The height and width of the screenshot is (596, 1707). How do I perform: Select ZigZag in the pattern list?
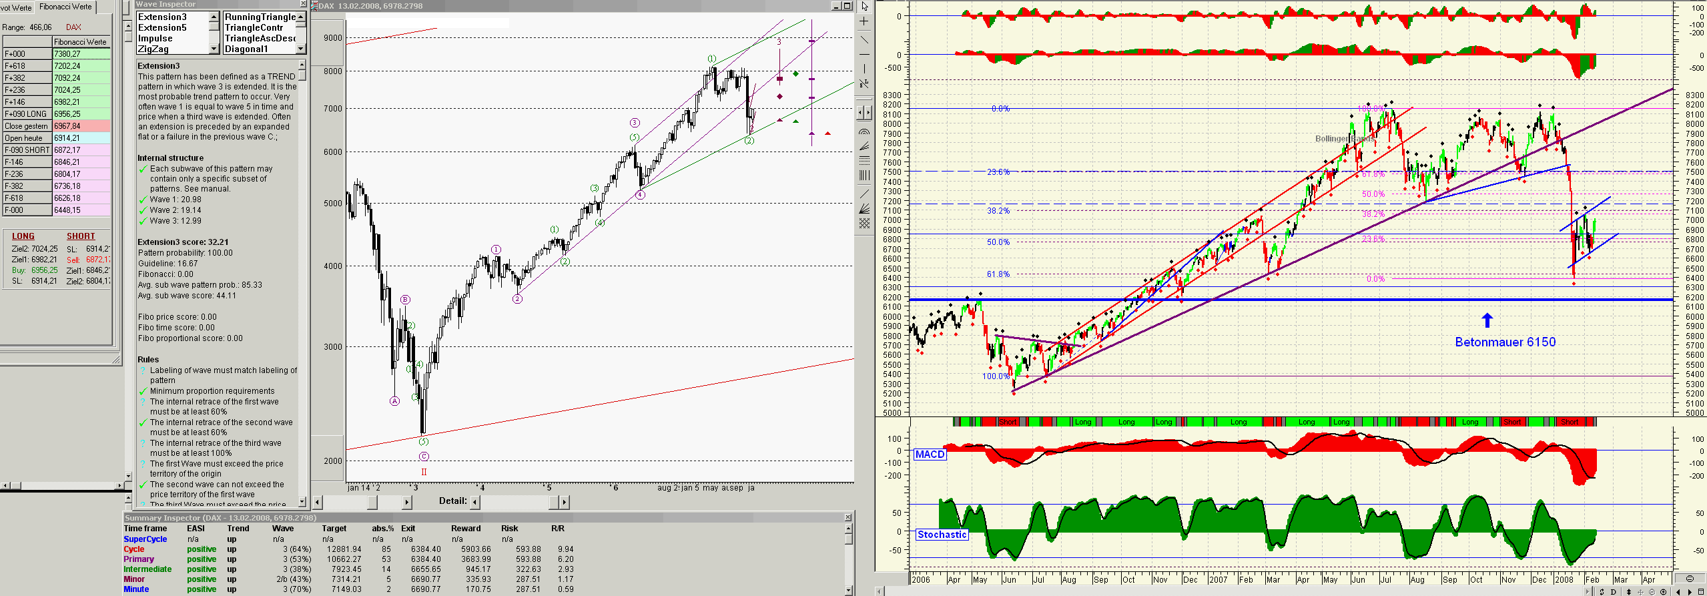(x=153, y=49)
